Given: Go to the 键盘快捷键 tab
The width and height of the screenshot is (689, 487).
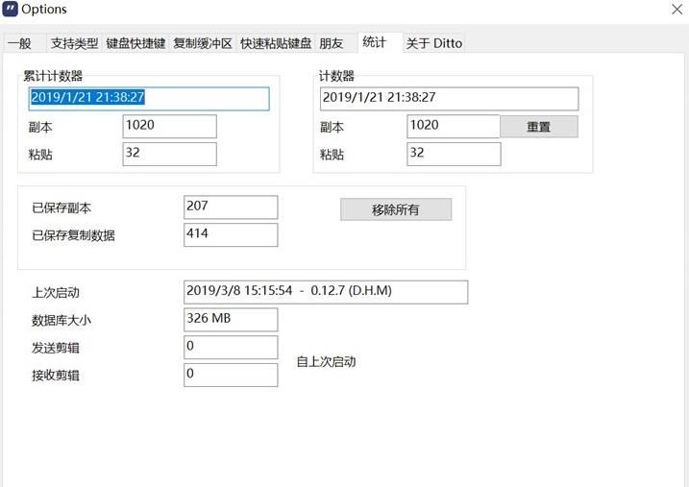Looking at the screenshot, I should pos(135,43).
